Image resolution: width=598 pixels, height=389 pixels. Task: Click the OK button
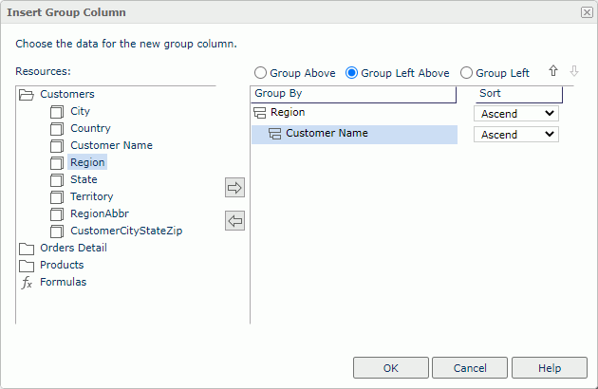[390, 368]
